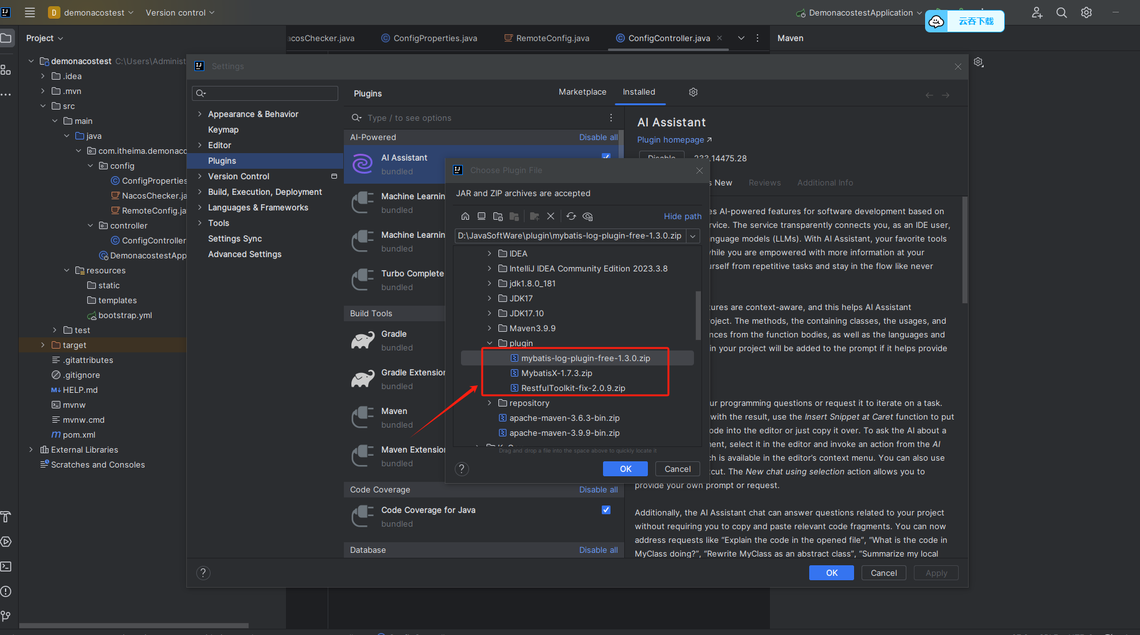Collapse the plugin folder in chooser
This screenshot has width=1140, height=635.
click(x=490, y=343)
